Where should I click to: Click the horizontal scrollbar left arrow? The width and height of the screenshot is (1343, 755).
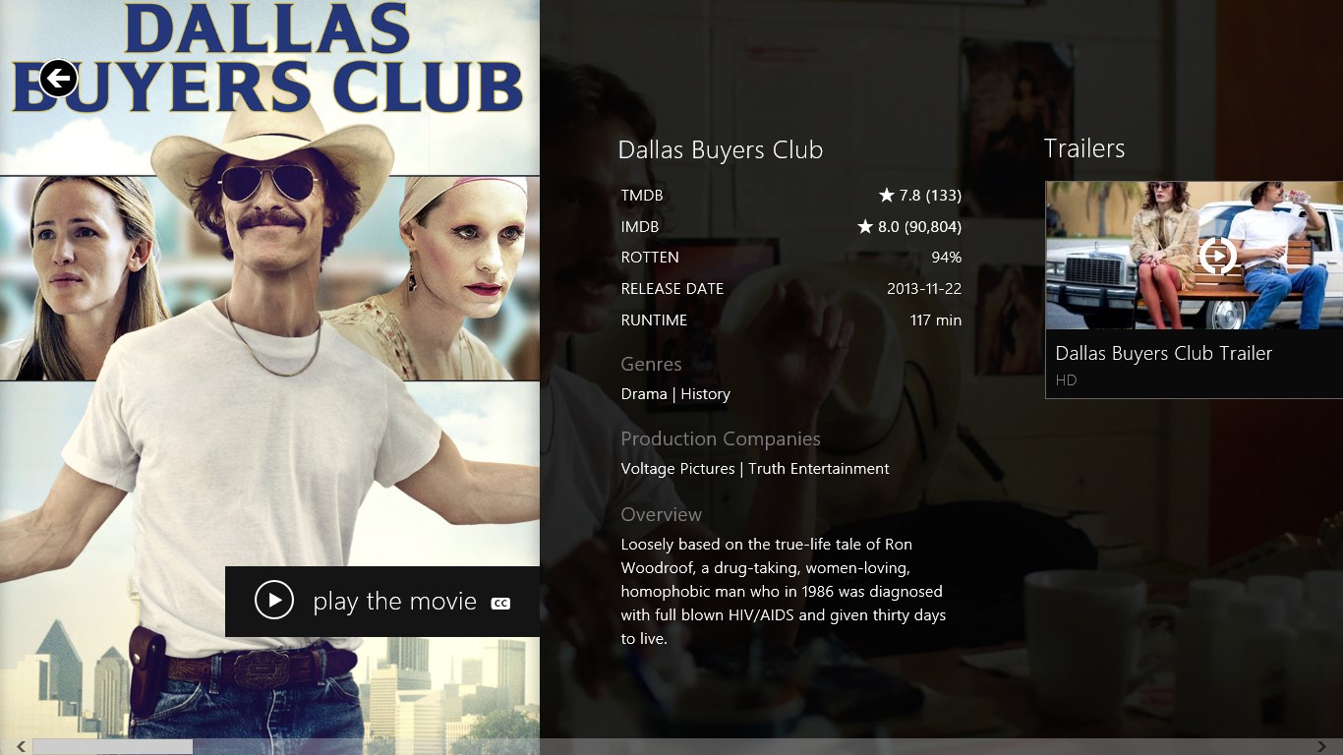22,747
